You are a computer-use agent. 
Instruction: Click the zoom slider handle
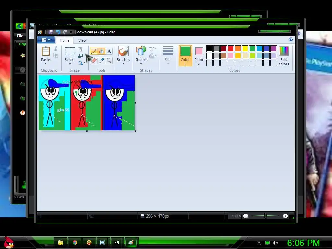pyautogui.click(x=266, y=216)
